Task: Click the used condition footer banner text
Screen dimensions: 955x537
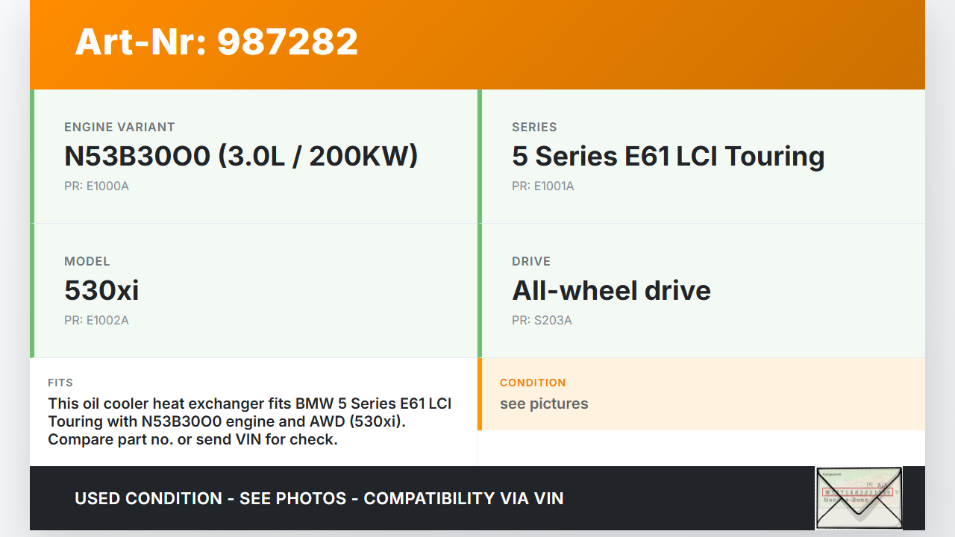Action: coord(319,498)
